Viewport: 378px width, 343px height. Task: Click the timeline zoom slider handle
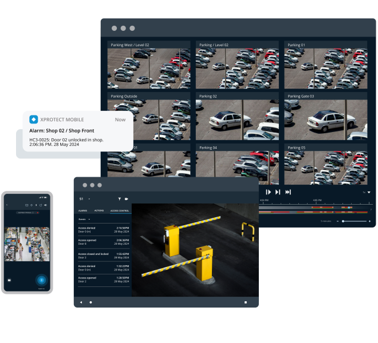[343, 221]
